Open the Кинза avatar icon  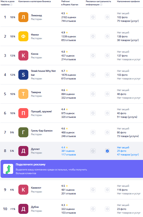(23, 56)
